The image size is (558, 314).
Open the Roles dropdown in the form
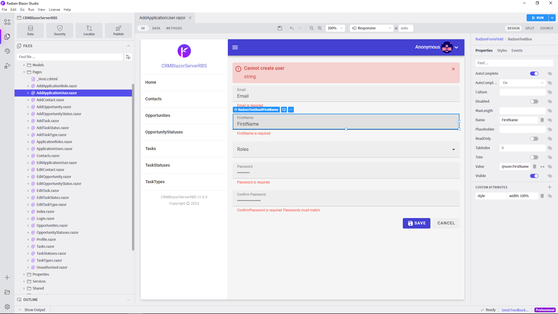[x=346, y=149]
